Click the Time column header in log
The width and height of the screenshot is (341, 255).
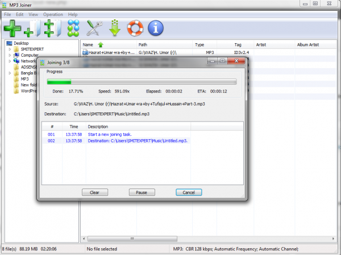pos(74,127)
